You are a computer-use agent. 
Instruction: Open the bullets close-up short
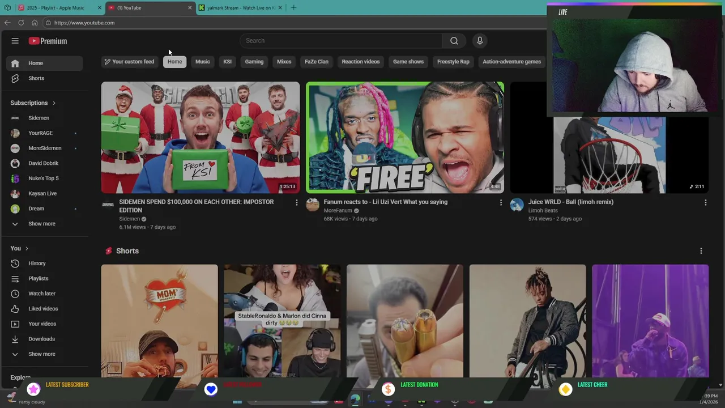(405, 321)
